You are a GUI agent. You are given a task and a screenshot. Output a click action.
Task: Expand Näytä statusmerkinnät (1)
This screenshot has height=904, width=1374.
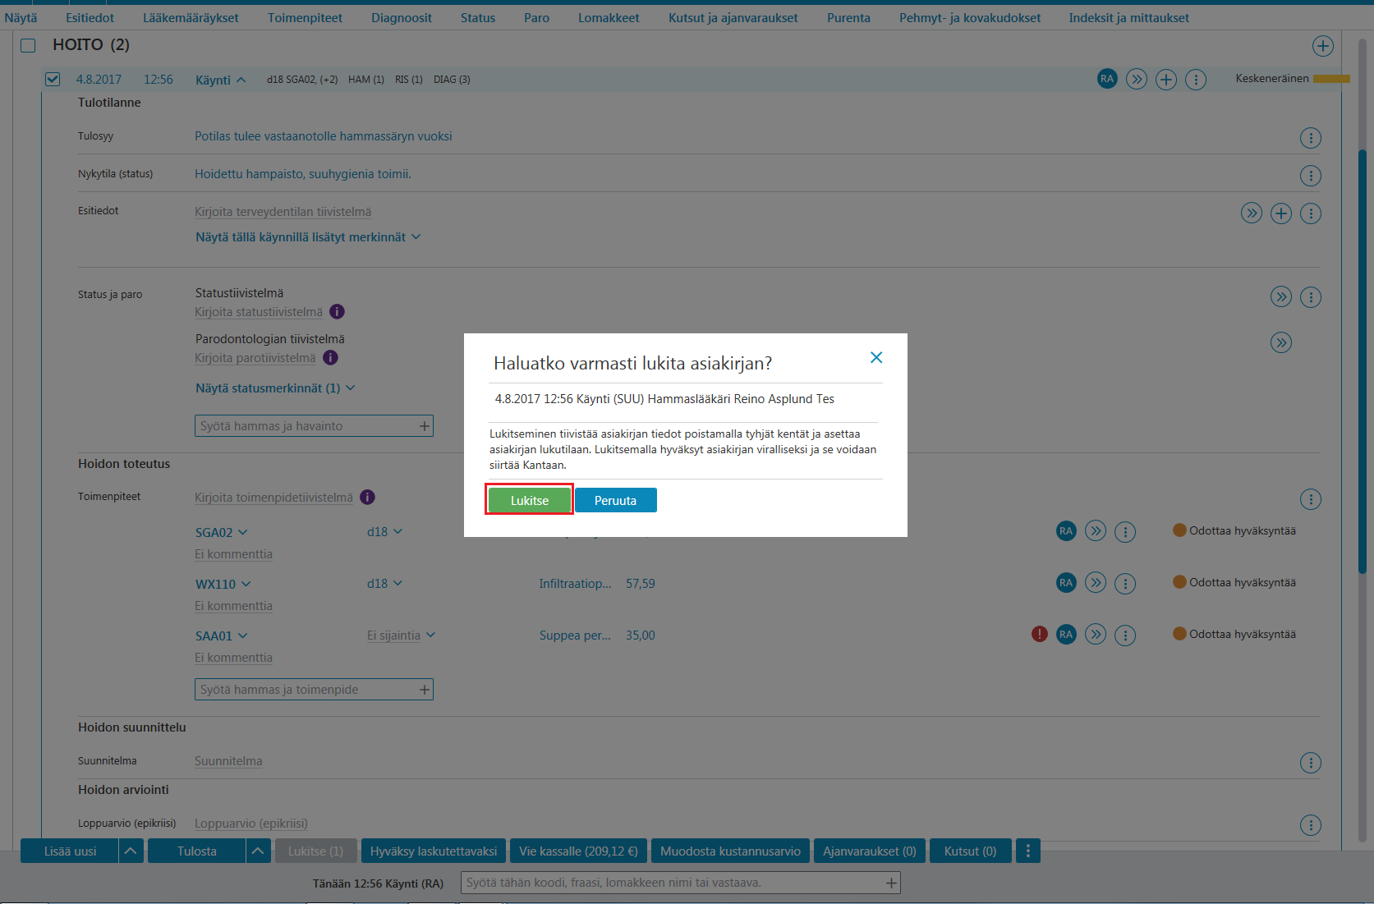[275, 388]
